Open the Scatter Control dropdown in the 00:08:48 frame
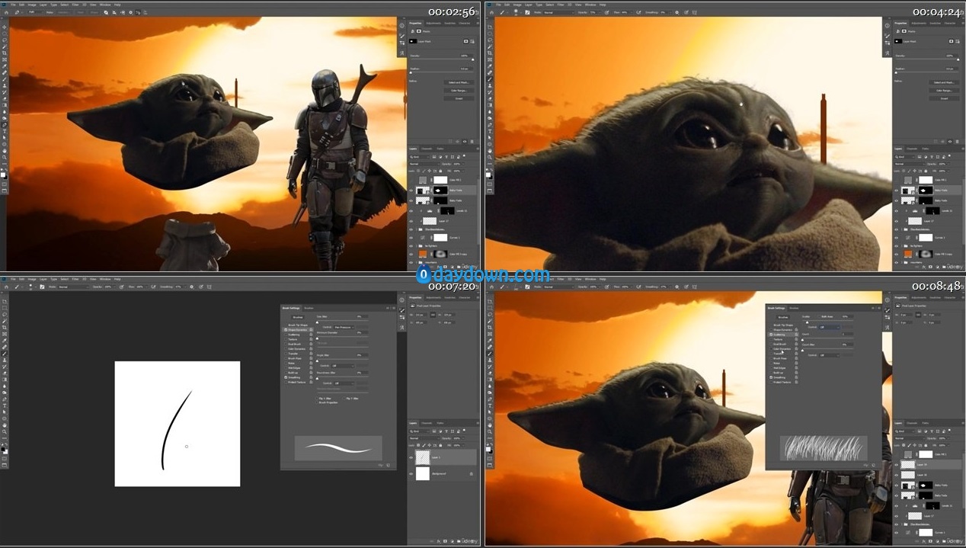966x548 pixels. click(x=829, y=328)
